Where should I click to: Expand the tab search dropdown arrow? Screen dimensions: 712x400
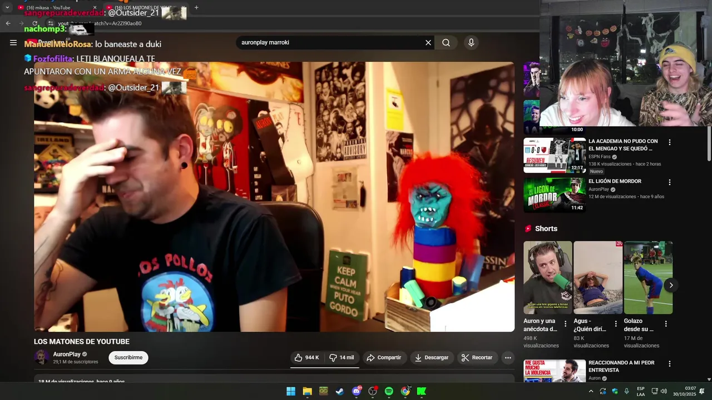(7, 7)
